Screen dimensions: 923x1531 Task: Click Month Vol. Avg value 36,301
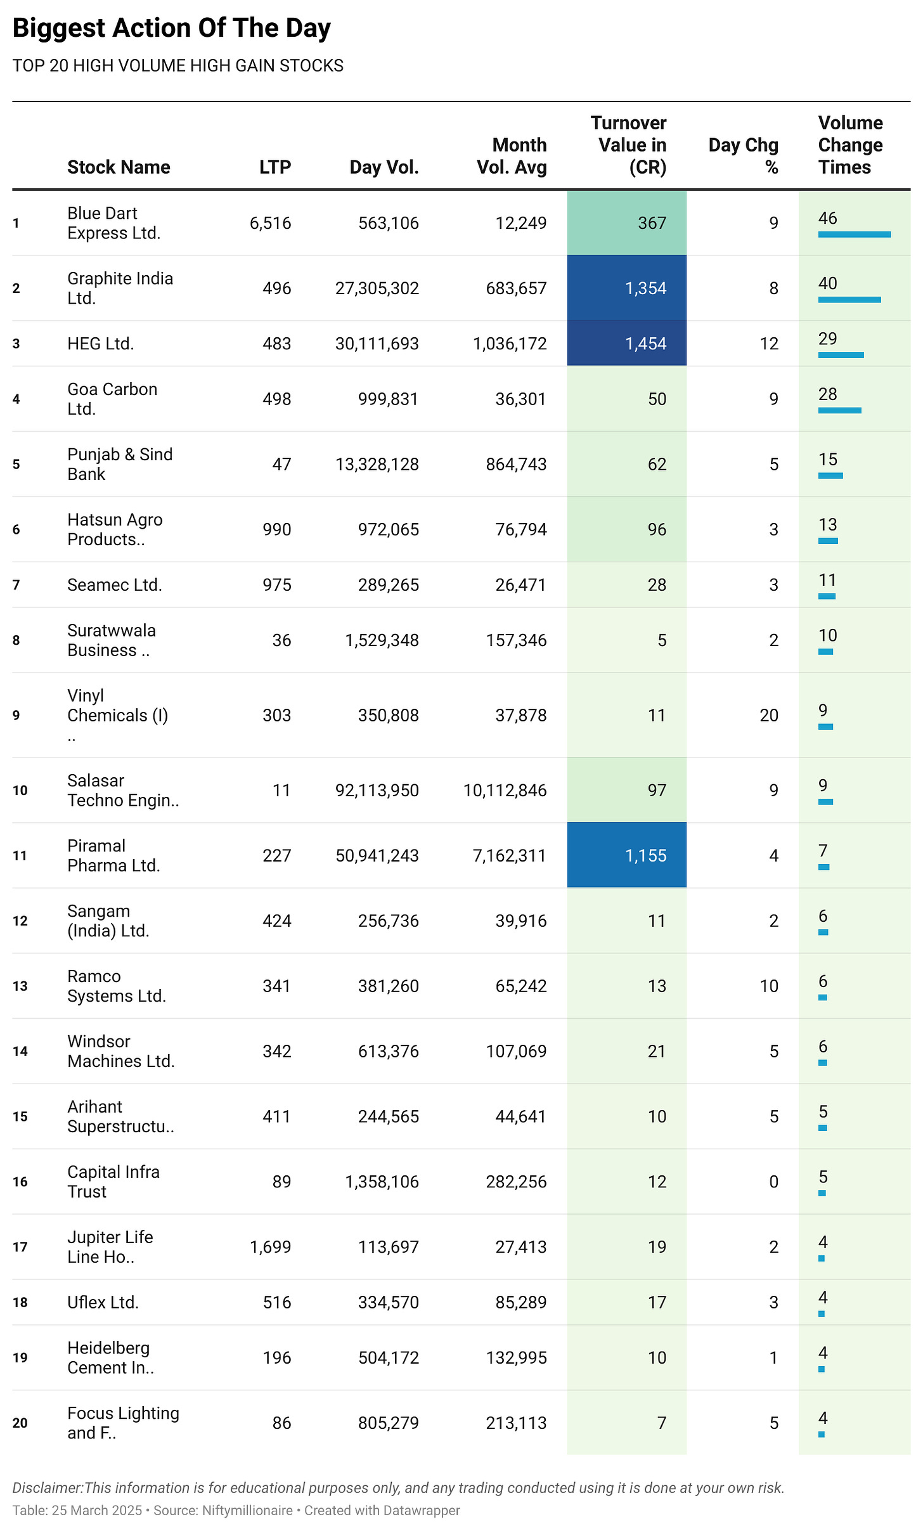[521, 399]
